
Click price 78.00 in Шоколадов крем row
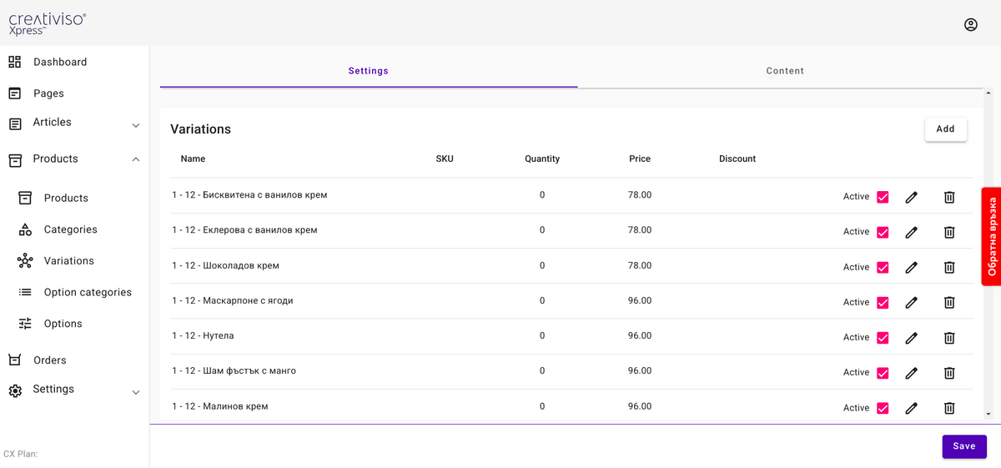640,265
